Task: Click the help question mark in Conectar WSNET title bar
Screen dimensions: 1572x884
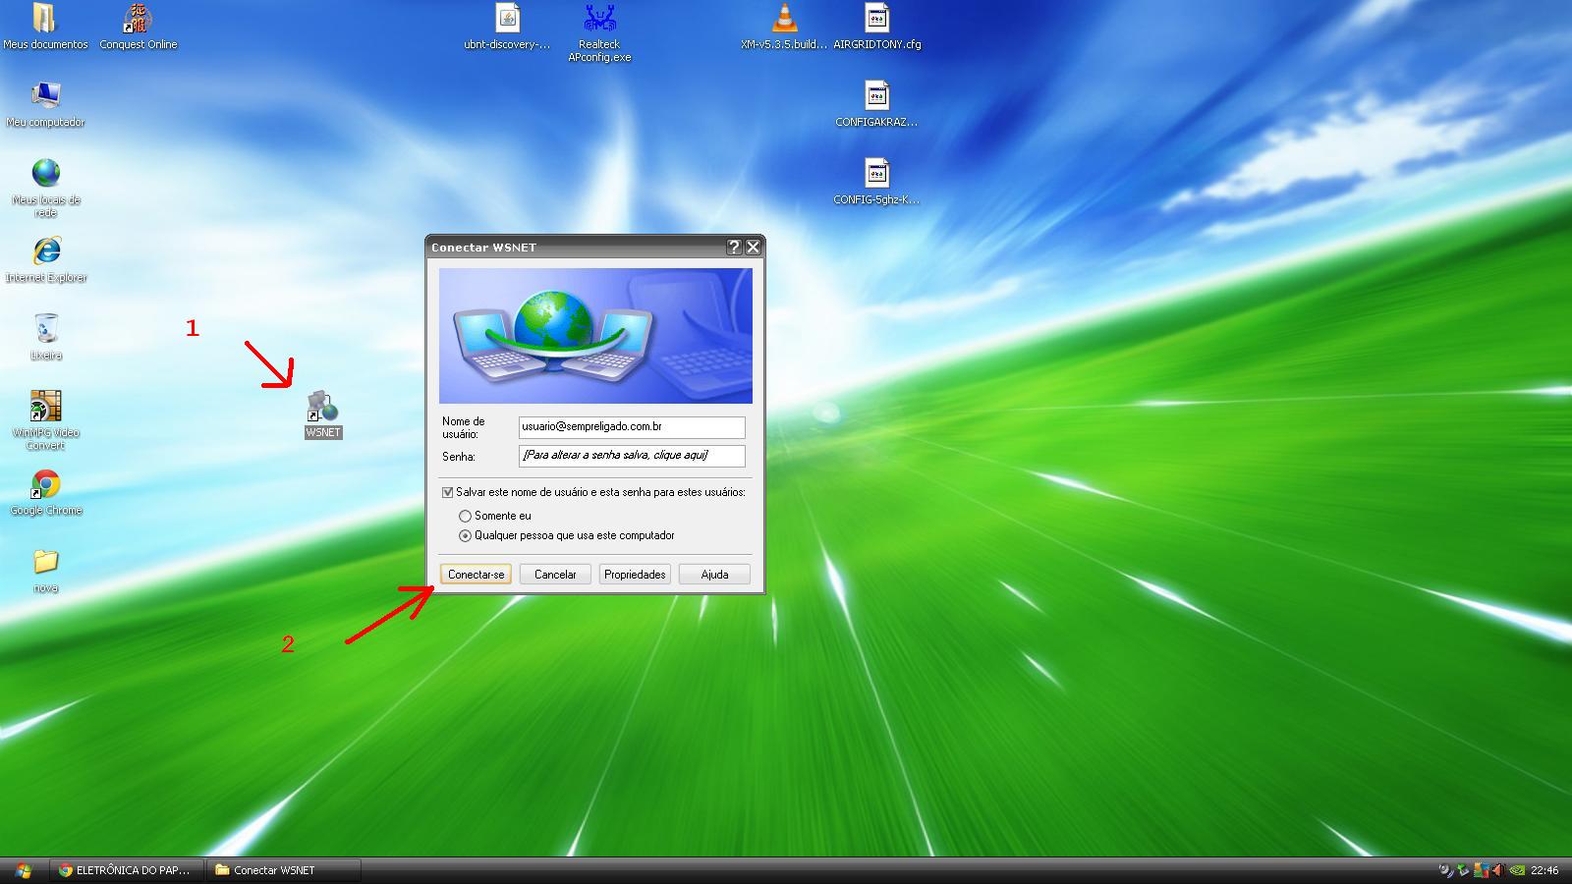Action: (734, 247)
